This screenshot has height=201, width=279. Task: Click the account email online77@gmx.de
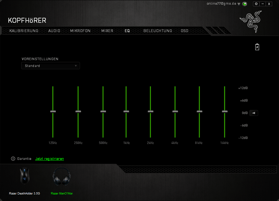click(x=221, y=3)
